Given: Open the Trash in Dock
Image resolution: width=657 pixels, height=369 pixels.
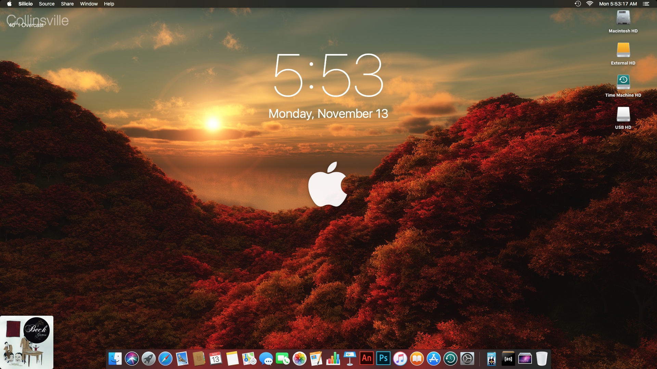Looking at the screenshot, I should tap(542, 359).
